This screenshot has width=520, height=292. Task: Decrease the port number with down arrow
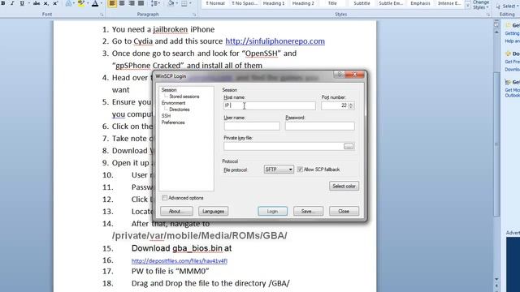351,108
